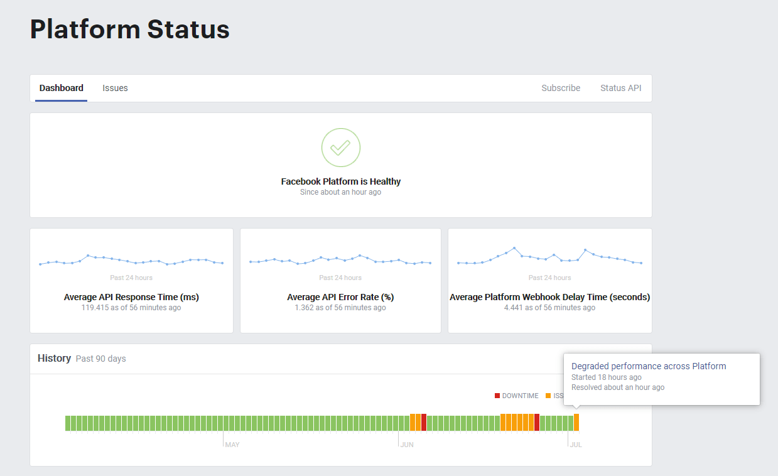Open the Issues tab
The image size is (778, 476).
(115, 88)
